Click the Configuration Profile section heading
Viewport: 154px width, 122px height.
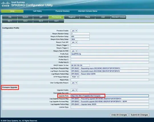pos(11,28)
